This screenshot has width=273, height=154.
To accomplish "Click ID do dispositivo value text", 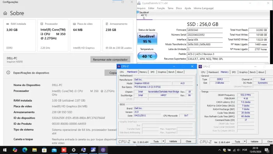I will [78, 118].
